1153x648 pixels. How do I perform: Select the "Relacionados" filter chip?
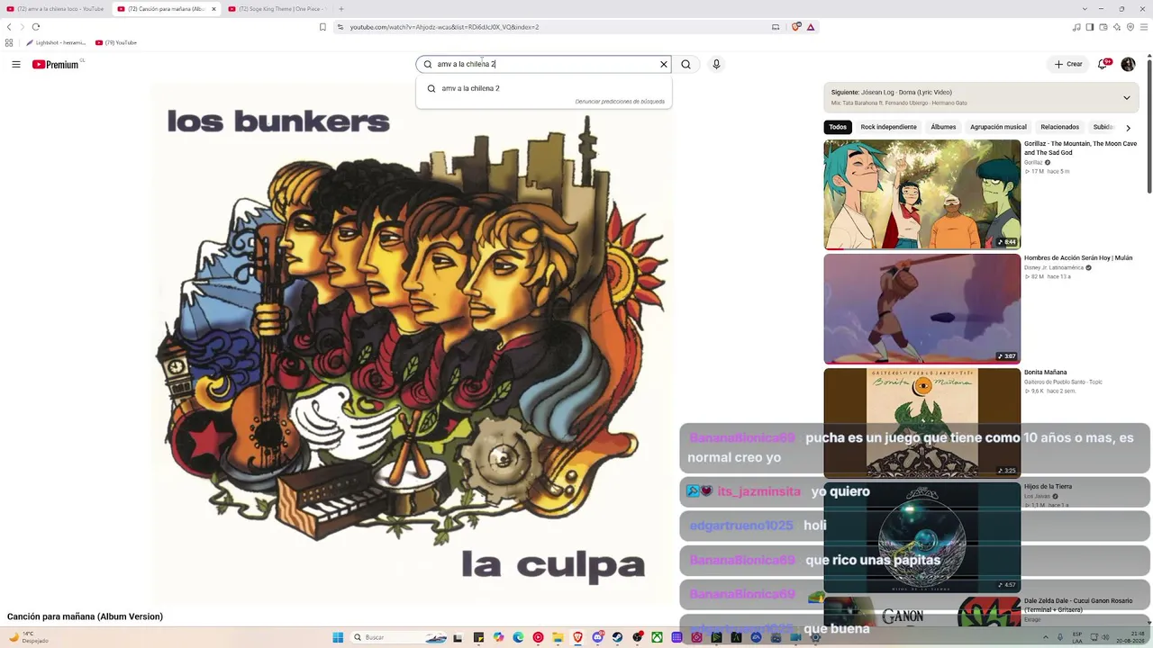click(1059, 127)
